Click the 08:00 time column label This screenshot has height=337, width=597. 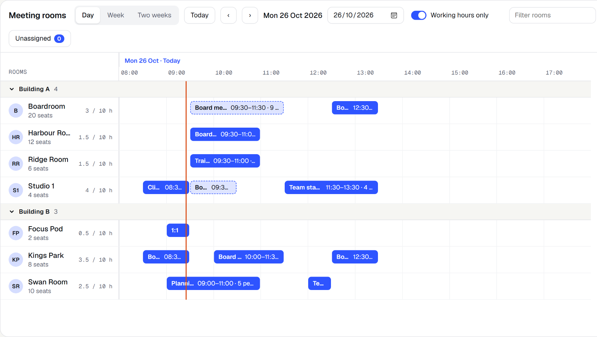(x=129, y=73)
